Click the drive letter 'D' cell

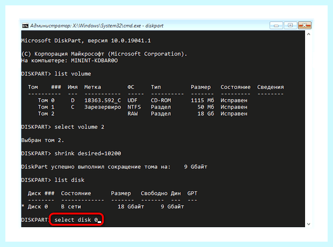(x=73, y=100)
